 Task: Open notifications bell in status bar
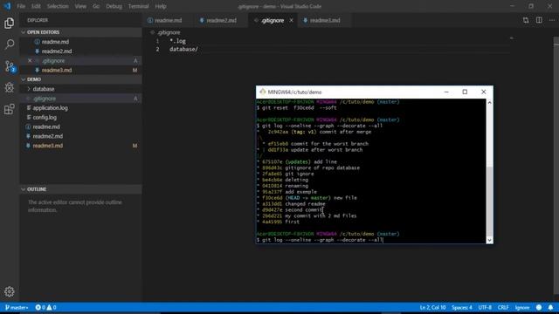point(550,308)
